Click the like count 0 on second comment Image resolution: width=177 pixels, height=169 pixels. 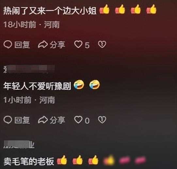pyautogui.click(x=87, y=121)
